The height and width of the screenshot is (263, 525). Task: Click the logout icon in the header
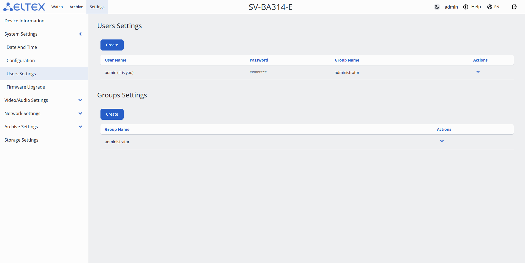coord(515,7)
